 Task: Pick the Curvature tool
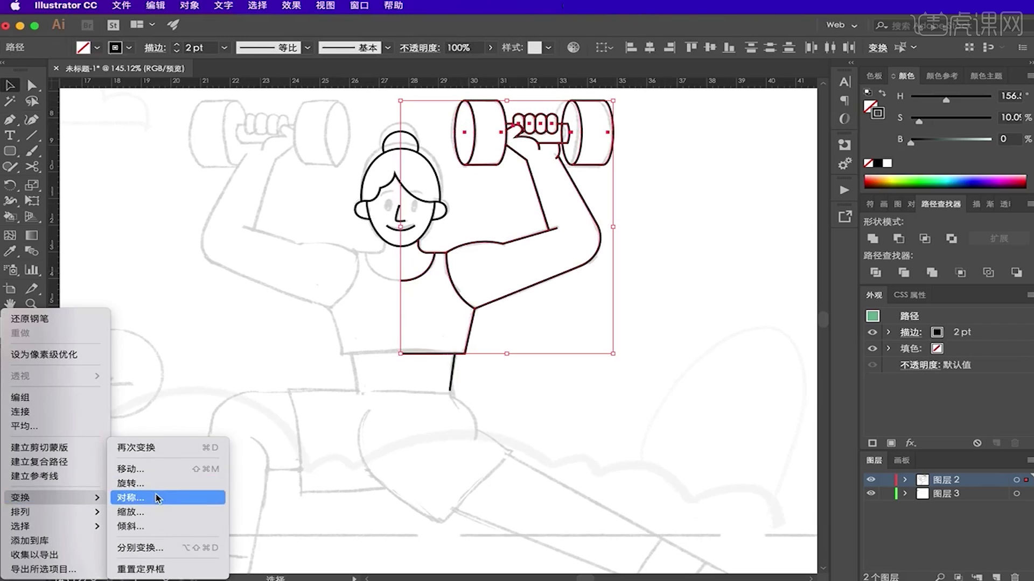click(x=32, y=119)
